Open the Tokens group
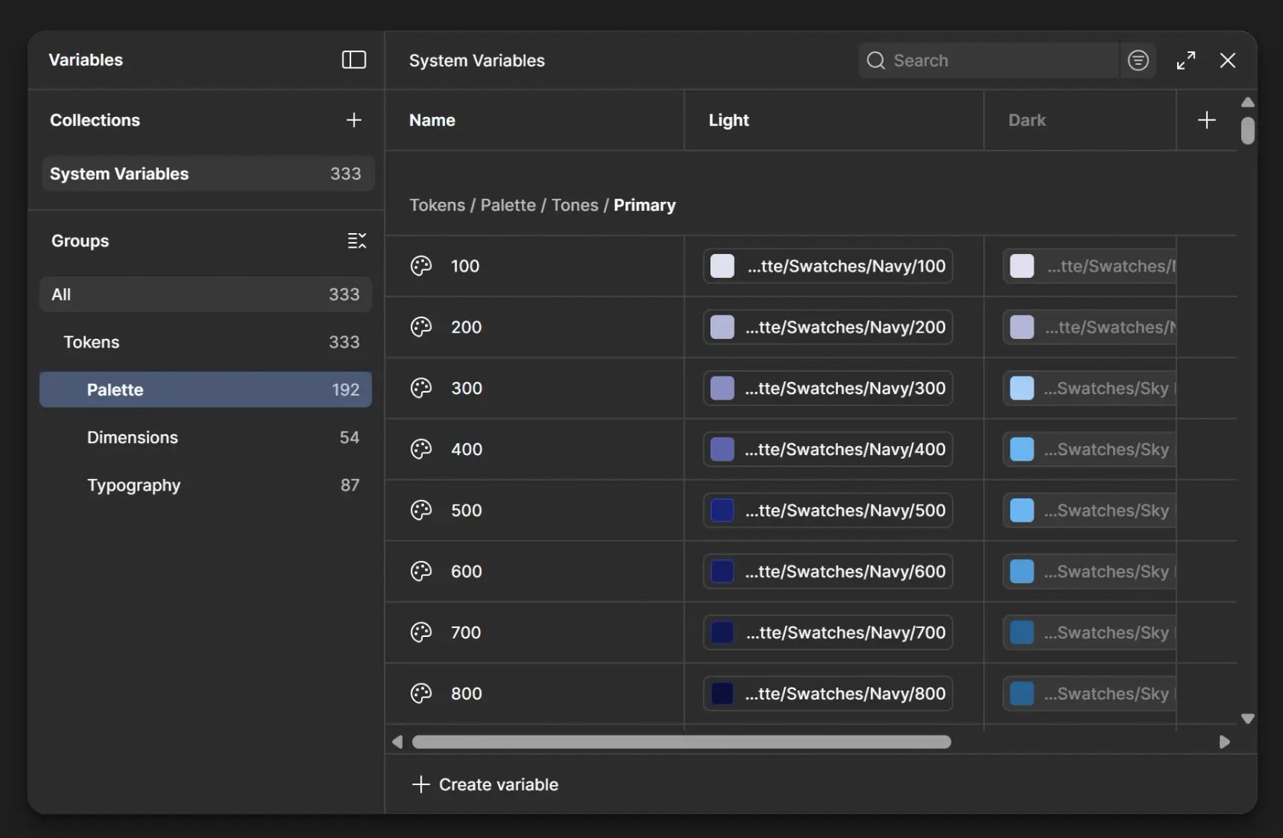1283x838 pixels. [205, 342]
